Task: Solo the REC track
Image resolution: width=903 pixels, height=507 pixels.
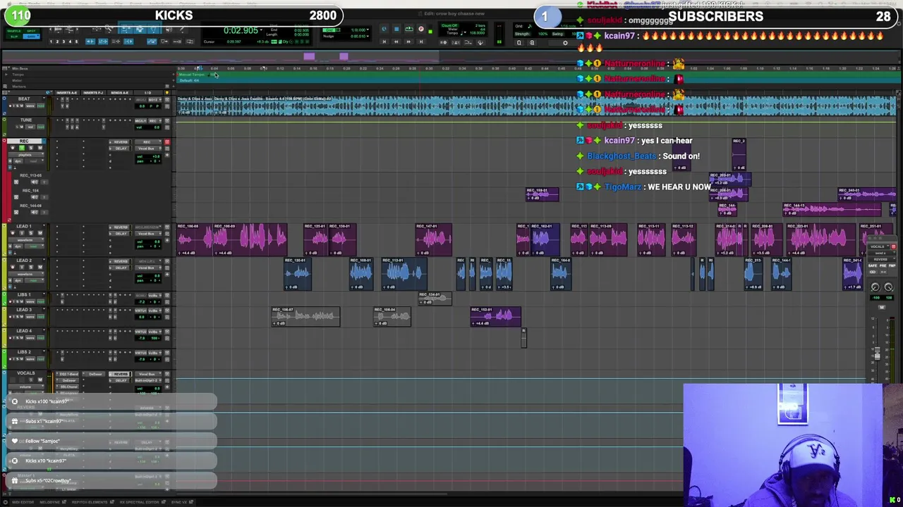Action: [x=31, y=148]
